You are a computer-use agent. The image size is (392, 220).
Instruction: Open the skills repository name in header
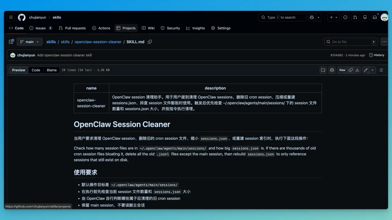[57, 17]
